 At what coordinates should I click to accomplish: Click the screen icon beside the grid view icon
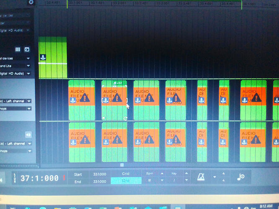point(27,49)
